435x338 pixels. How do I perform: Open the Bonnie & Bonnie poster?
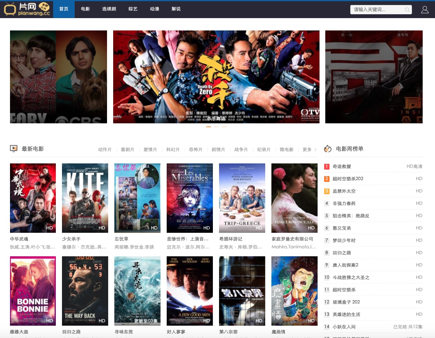click(33, 291)
